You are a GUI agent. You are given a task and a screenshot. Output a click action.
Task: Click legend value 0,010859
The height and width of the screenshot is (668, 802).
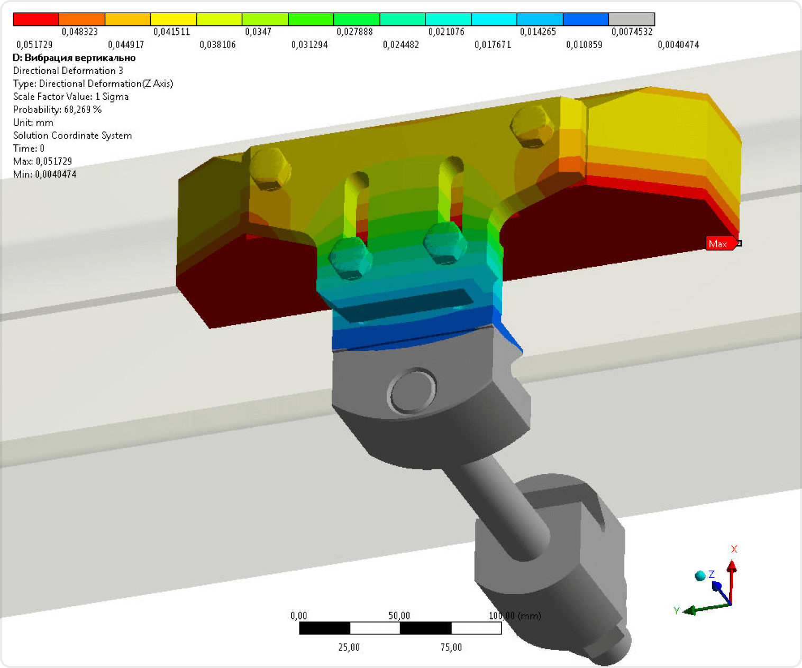(x=584, y=45)
